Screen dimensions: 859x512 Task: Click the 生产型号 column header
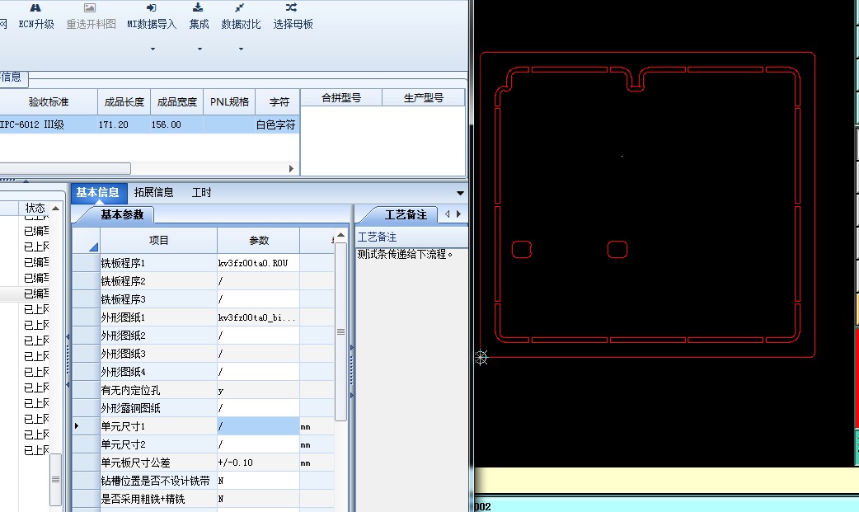point(424,97)
